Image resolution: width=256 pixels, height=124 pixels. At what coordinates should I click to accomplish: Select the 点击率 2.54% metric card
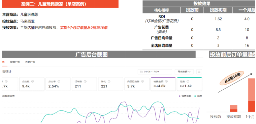(x=58, y=84)
